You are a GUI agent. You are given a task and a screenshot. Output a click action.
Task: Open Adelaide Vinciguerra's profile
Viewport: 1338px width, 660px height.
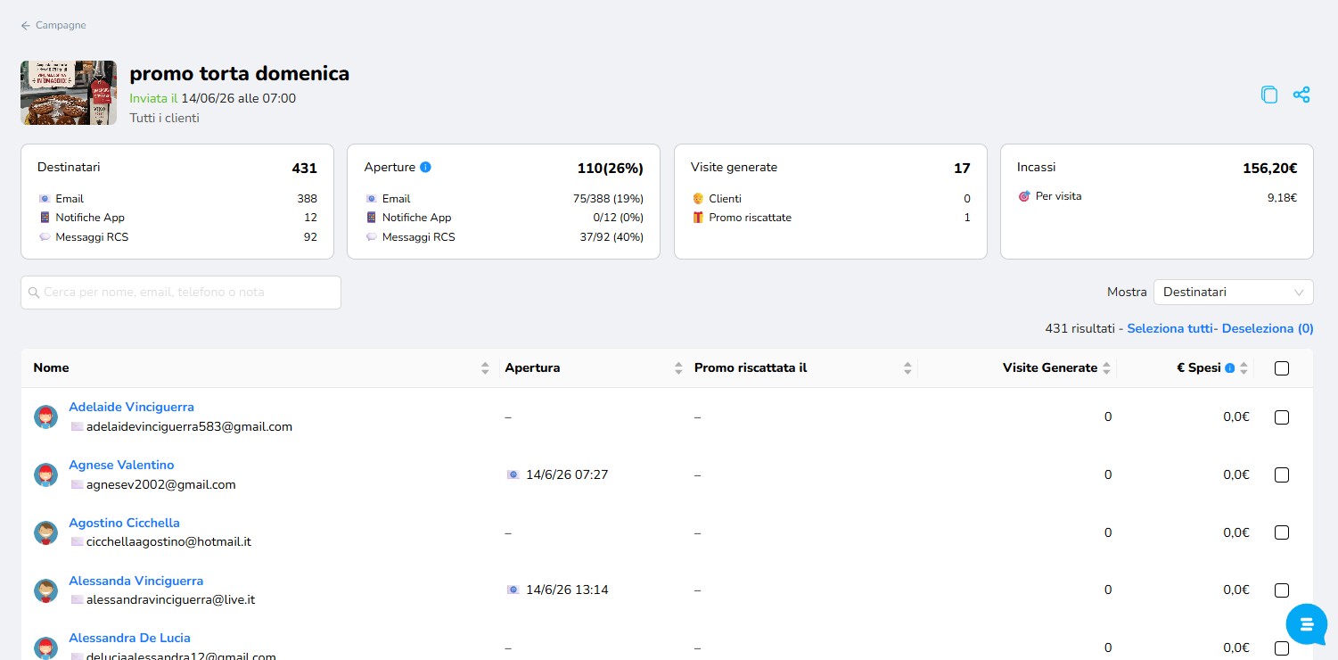pos(131,407)
